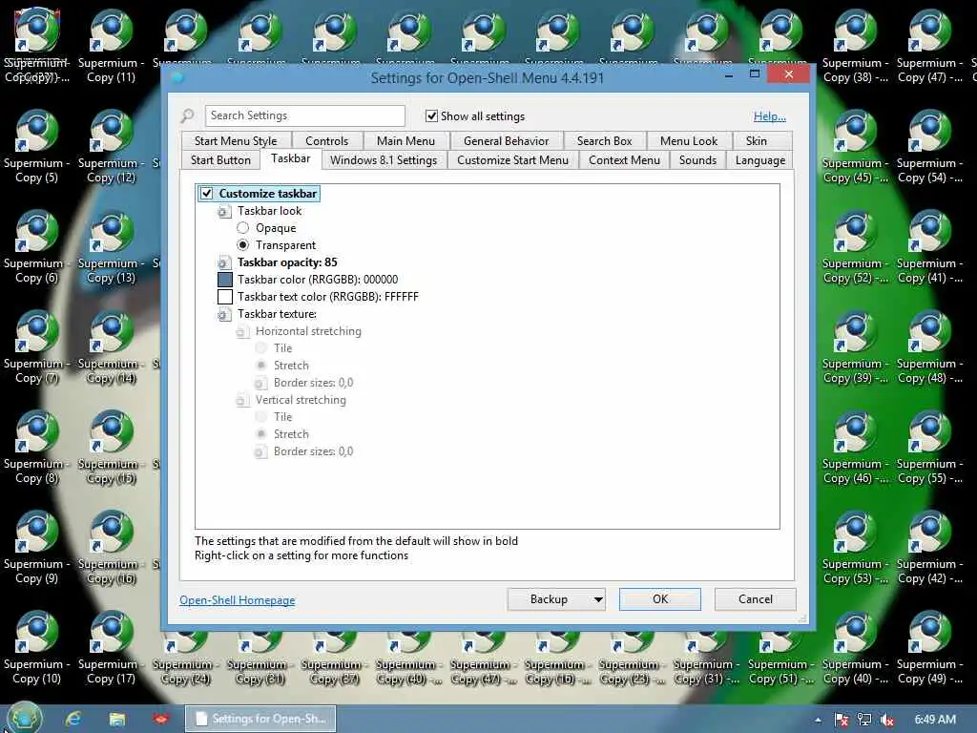977x733 pixels.
Task: Launch Internet Explorer from the taskbar
Action: pyautogui.click(x=73, y=719)
